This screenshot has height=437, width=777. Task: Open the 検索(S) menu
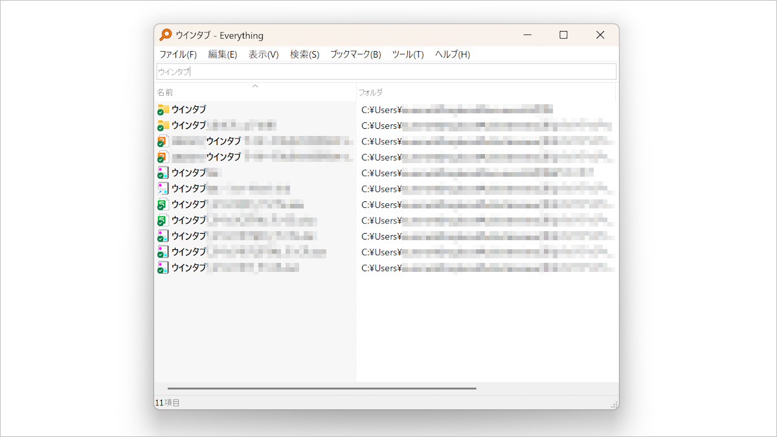[304, 54]
